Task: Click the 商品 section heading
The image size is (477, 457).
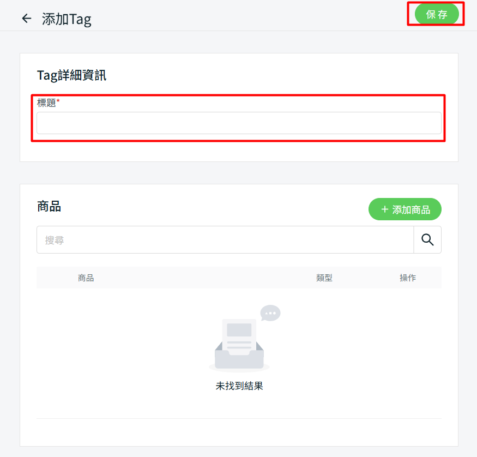Action: pos(49,206)
